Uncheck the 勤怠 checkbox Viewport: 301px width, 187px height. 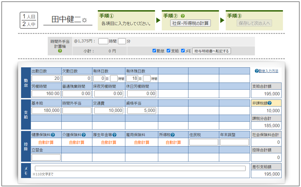[154, 51]
